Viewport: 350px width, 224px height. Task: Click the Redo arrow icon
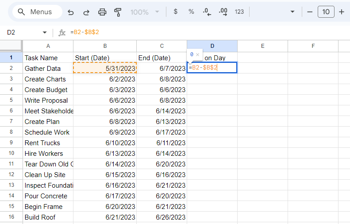click(86, 12)
